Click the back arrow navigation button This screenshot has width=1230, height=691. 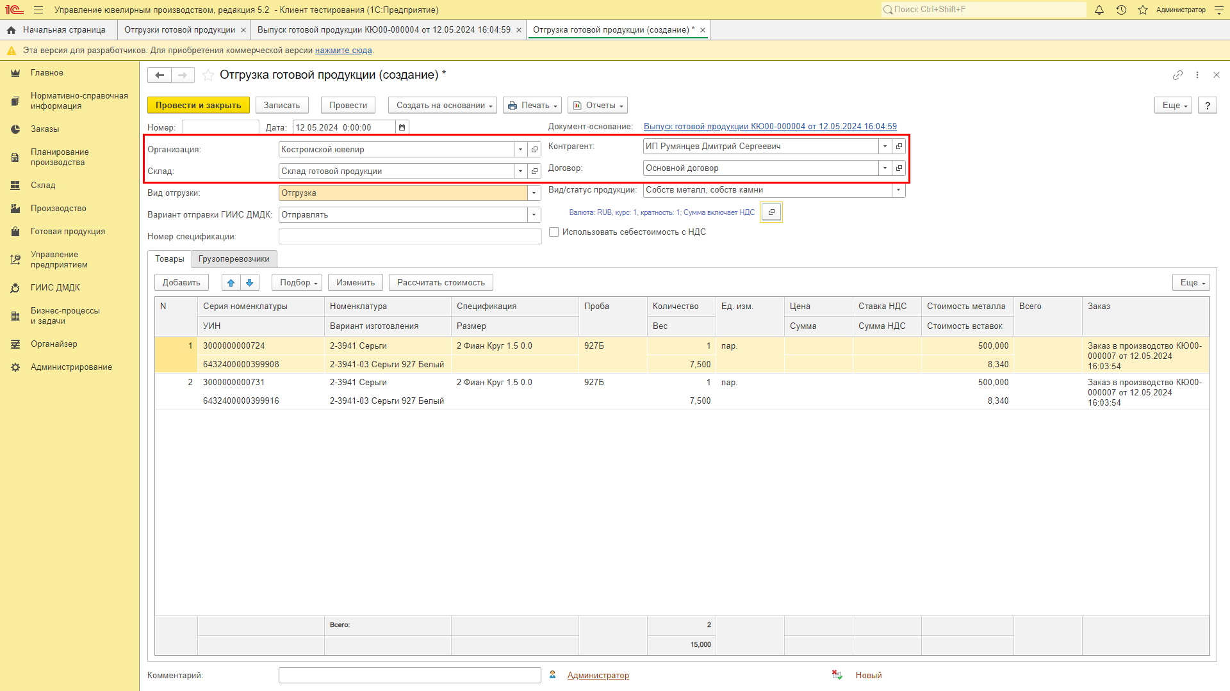click(x=160, y=75)
